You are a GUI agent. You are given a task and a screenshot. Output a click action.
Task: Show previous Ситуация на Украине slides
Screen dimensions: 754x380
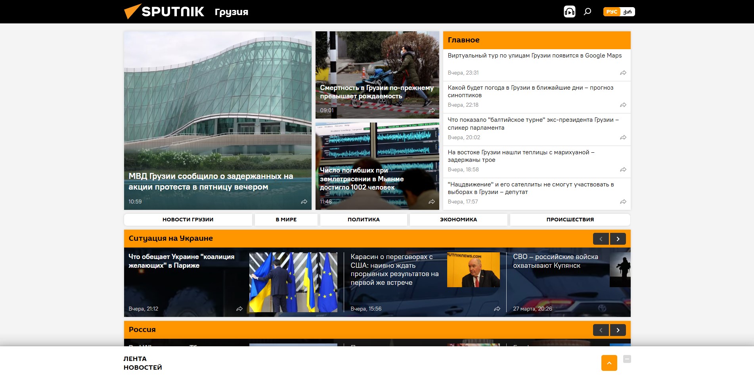601,239
